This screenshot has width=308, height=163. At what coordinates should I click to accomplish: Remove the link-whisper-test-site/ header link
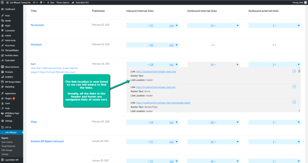pos(294,71)
